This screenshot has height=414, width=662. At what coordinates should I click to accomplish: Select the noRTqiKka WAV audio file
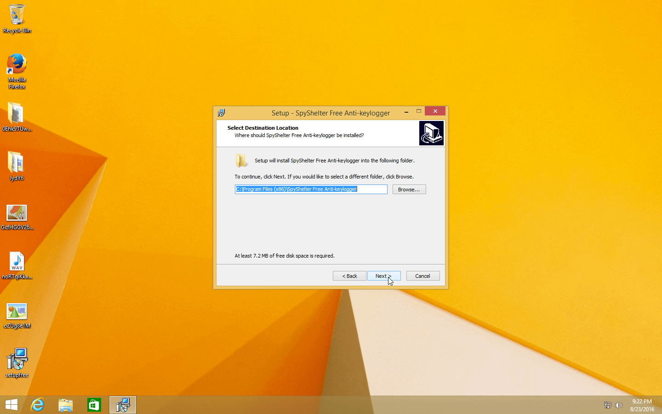17,266
